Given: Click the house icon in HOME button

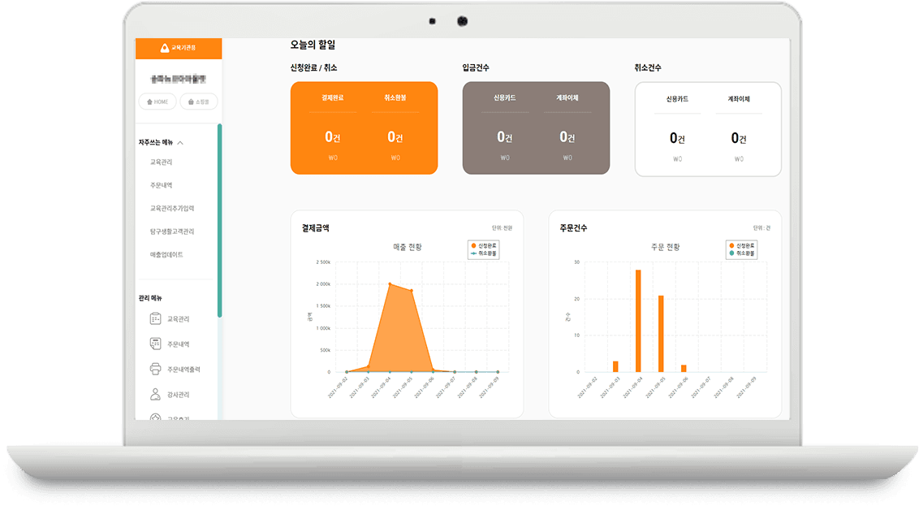Looking at the screenshot, I should pyautogui.click(x=149, y=102).
